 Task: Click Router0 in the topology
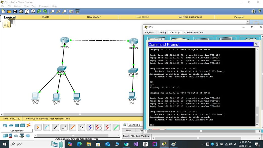[x=65, y=40]
